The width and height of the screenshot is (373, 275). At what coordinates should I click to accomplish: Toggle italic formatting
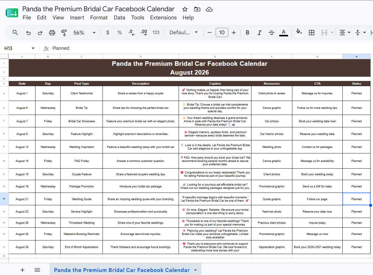[259, 32]
